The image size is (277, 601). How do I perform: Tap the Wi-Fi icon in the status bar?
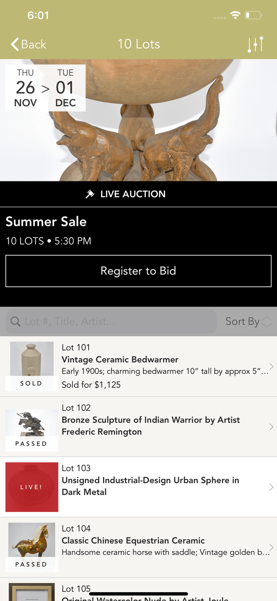click(235, 15)
